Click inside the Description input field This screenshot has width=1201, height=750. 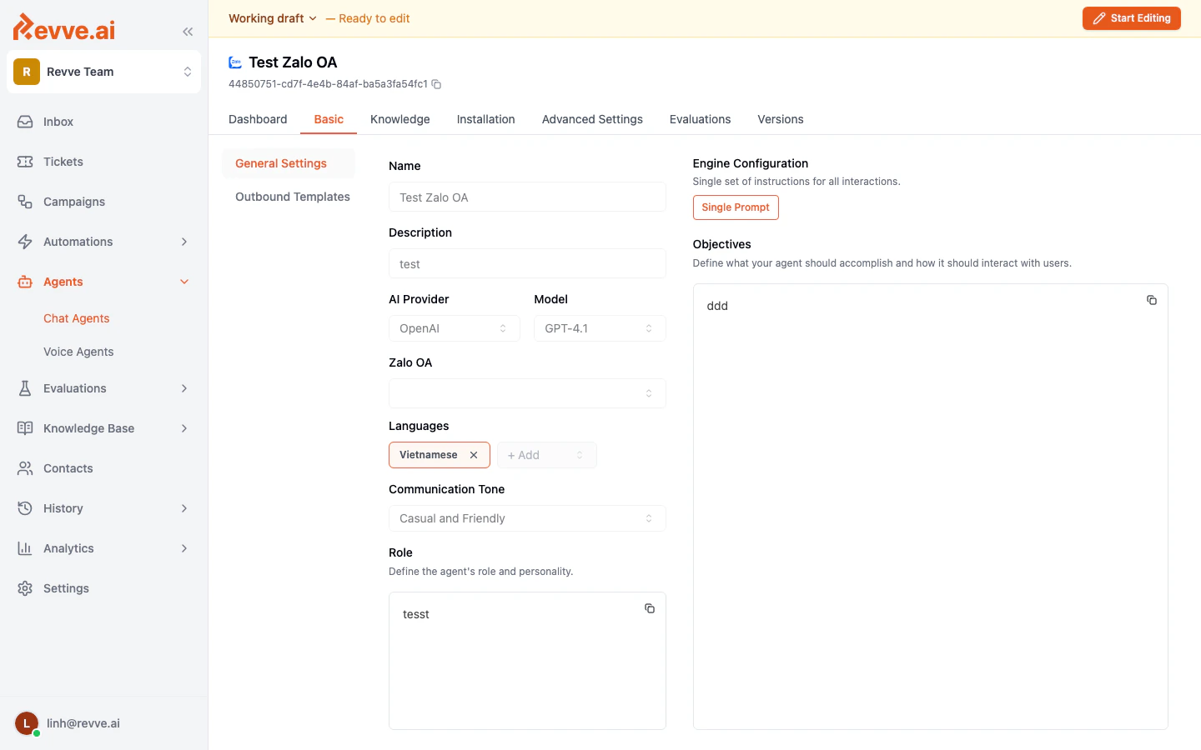tap(526, 263)
